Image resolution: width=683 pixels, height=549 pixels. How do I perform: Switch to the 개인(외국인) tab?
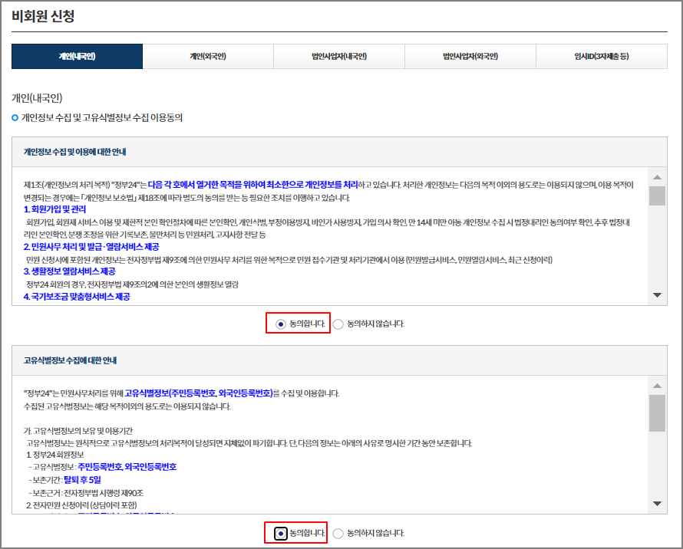tap(207, 56)
